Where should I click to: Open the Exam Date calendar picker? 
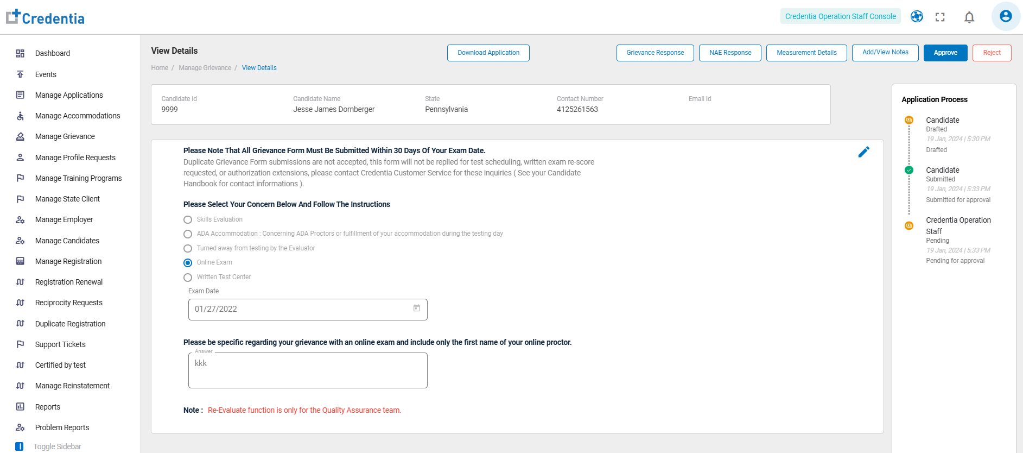(x=417, y=309)
